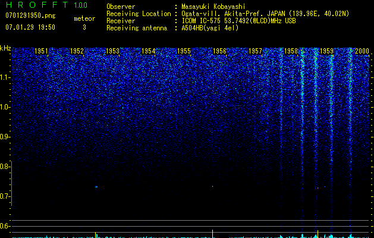Click the date stamp 07.01.29 19:50

click(30, 27)
